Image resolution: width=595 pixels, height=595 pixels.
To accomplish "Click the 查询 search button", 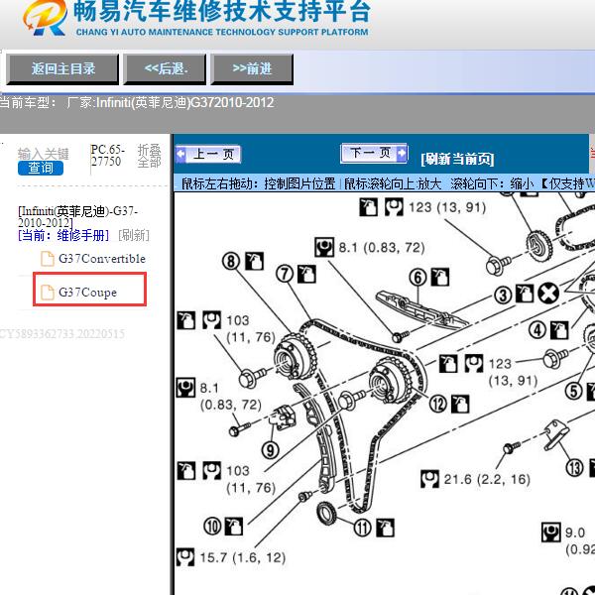I will pos(41,169).
